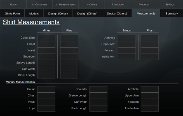This screenshot has width=183, height=116.
Task: Select the Inside Arm Plus adjustment field
Action: tap(150, 57)
